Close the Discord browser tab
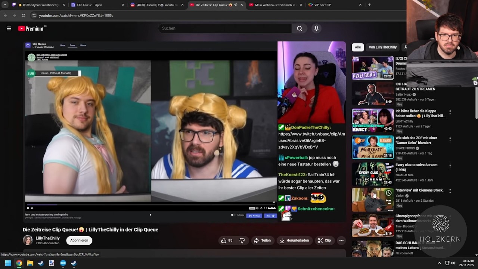Image resolution: width=478 pixels, height=269 pixels. coord(182,5)
